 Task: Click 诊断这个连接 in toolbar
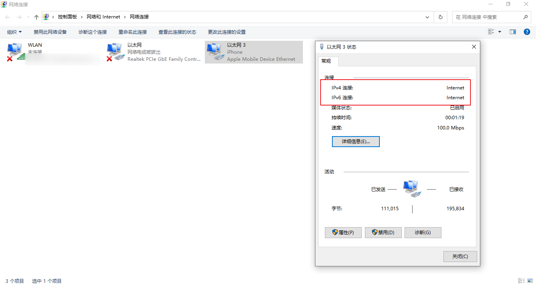click(x=93, y=32)
